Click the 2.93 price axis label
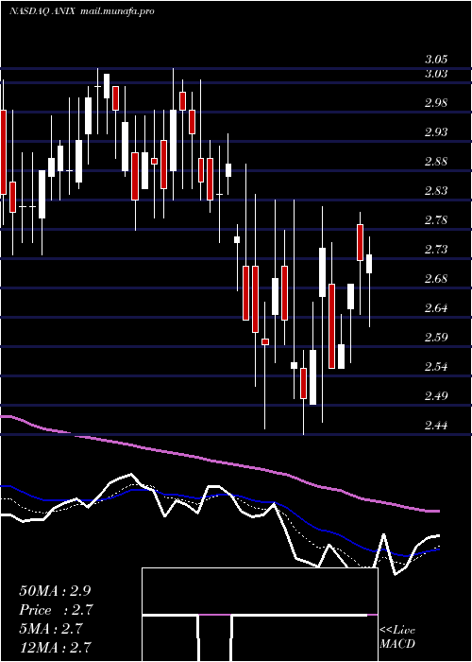This screenshot has width=472, height=662. pos(436,132)
